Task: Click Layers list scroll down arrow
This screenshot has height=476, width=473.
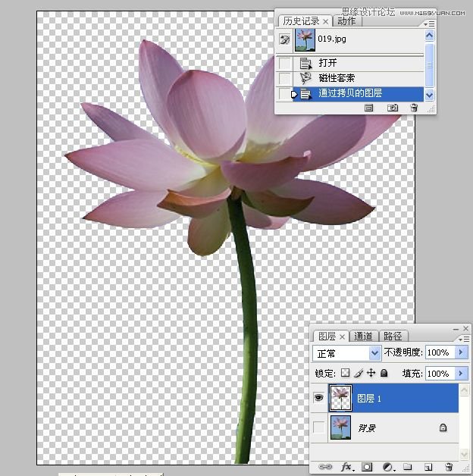Action: pyautogui.click(x=464, y=454)
